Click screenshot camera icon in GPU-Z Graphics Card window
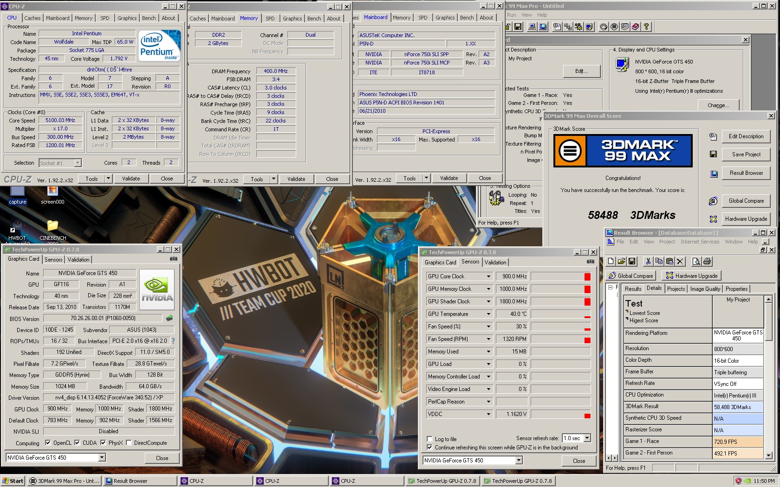This screenshot has height=487, width=780. pyautogui.click(x=173, y=259)
